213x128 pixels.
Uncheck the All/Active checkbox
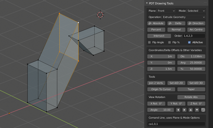(189, 42)
